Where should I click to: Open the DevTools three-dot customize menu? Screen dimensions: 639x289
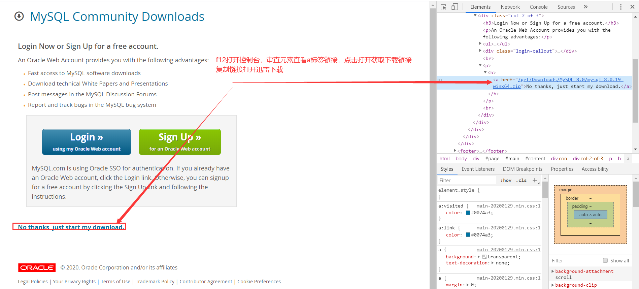[621, 7]
